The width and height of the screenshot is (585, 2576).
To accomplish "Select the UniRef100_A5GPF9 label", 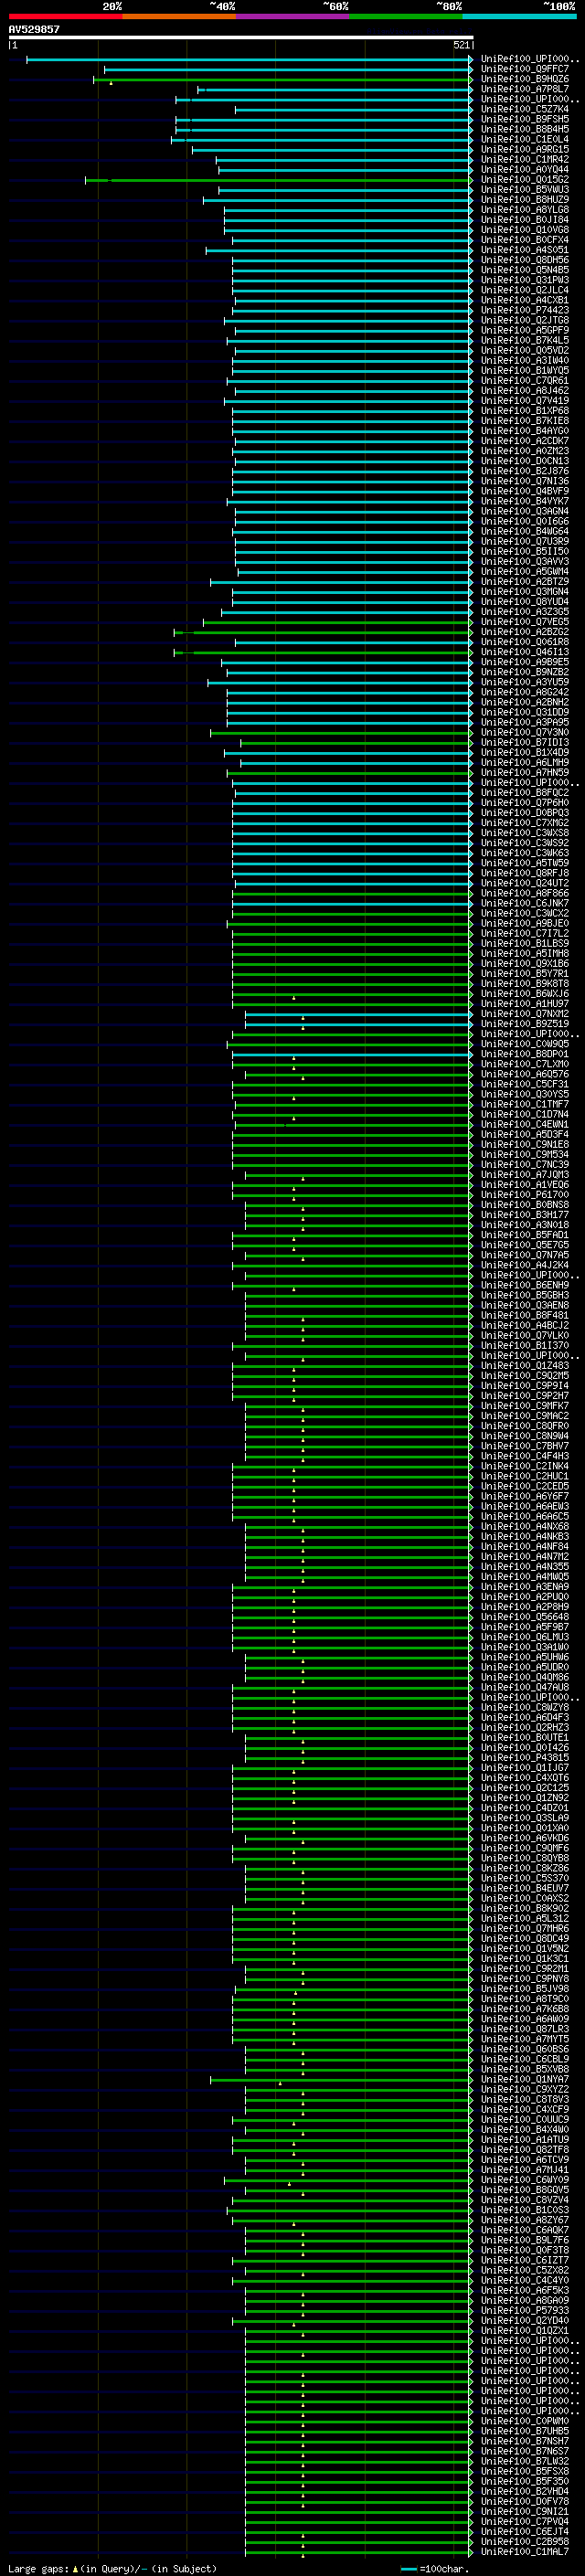I will coord(525,330).
